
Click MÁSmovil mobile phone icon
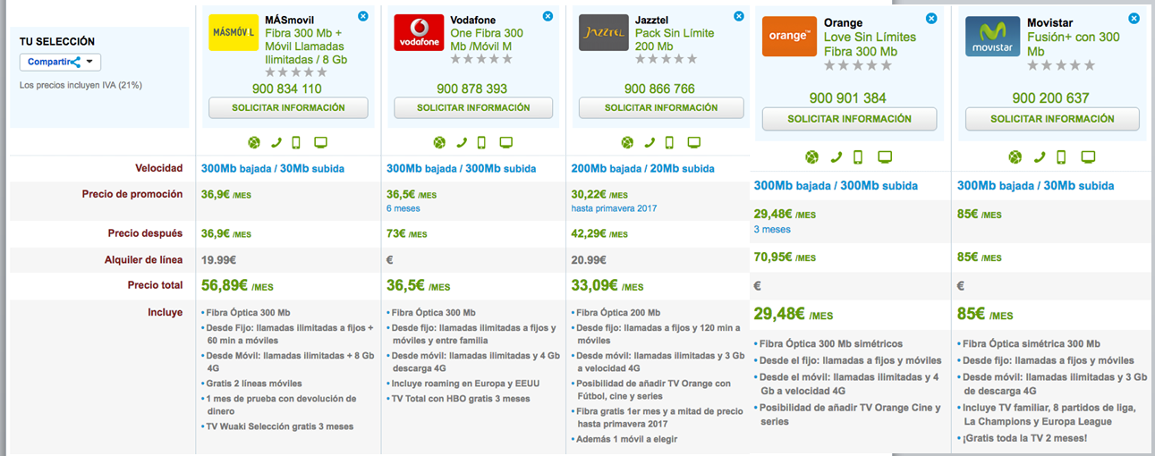click(x=296, y=142)
